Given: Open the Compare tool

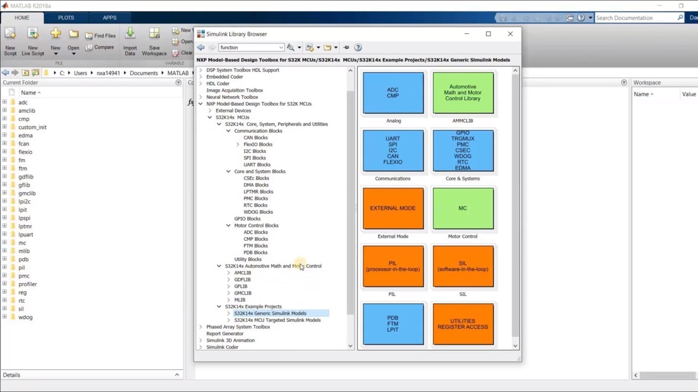Looking at the screenshot, I should coord(100,47).
